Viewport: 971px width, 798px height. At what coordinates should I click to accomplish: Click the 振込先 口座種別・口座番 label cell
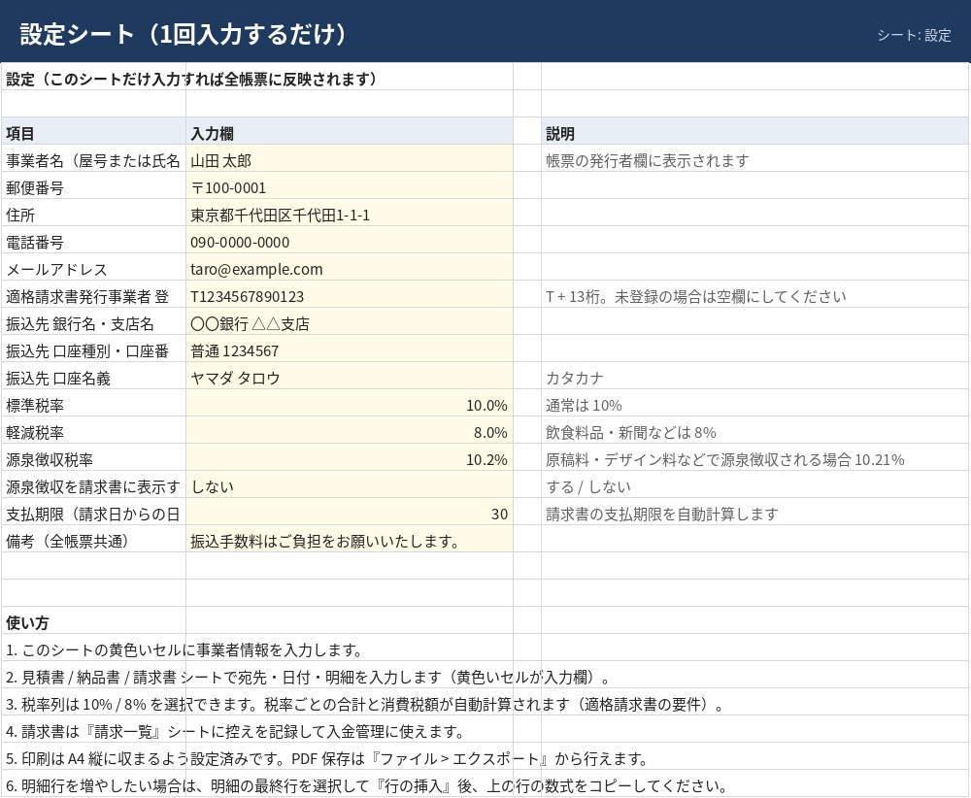(x=93, y=349)
